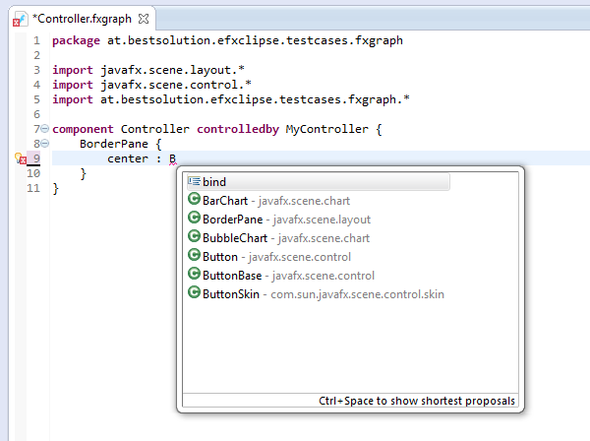
Task: Click the class icon next to BorderPane proposal
Action: pyautogui.click(x=194, y=220)
